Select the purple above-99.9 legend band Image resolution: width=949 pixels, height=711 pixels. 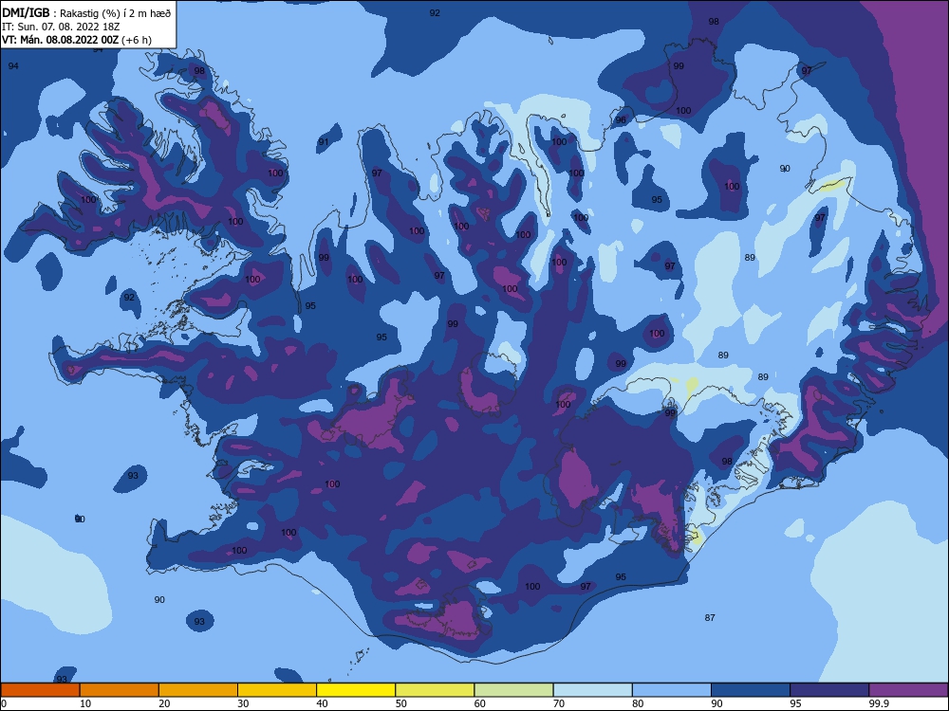(x=908, y=690)
